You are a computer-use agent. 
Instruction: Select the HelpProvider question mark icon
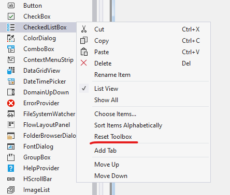click(x=11, y=168)
